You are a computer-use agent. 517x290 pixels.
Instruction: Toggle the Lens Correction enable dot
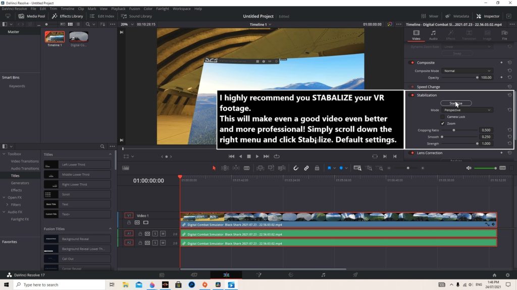[x=412, y=153]
